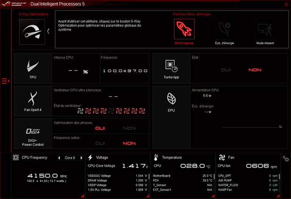The height and width of the screenshot is (199, 291).
Task: Set Optimisation des phases to NON
Action: pos(129,129)
